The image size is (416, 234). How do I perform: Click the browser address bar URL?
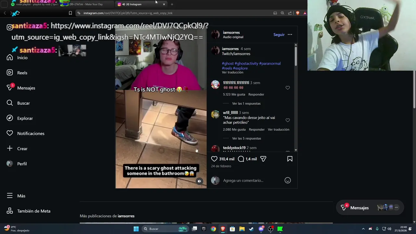coord(128,13)
